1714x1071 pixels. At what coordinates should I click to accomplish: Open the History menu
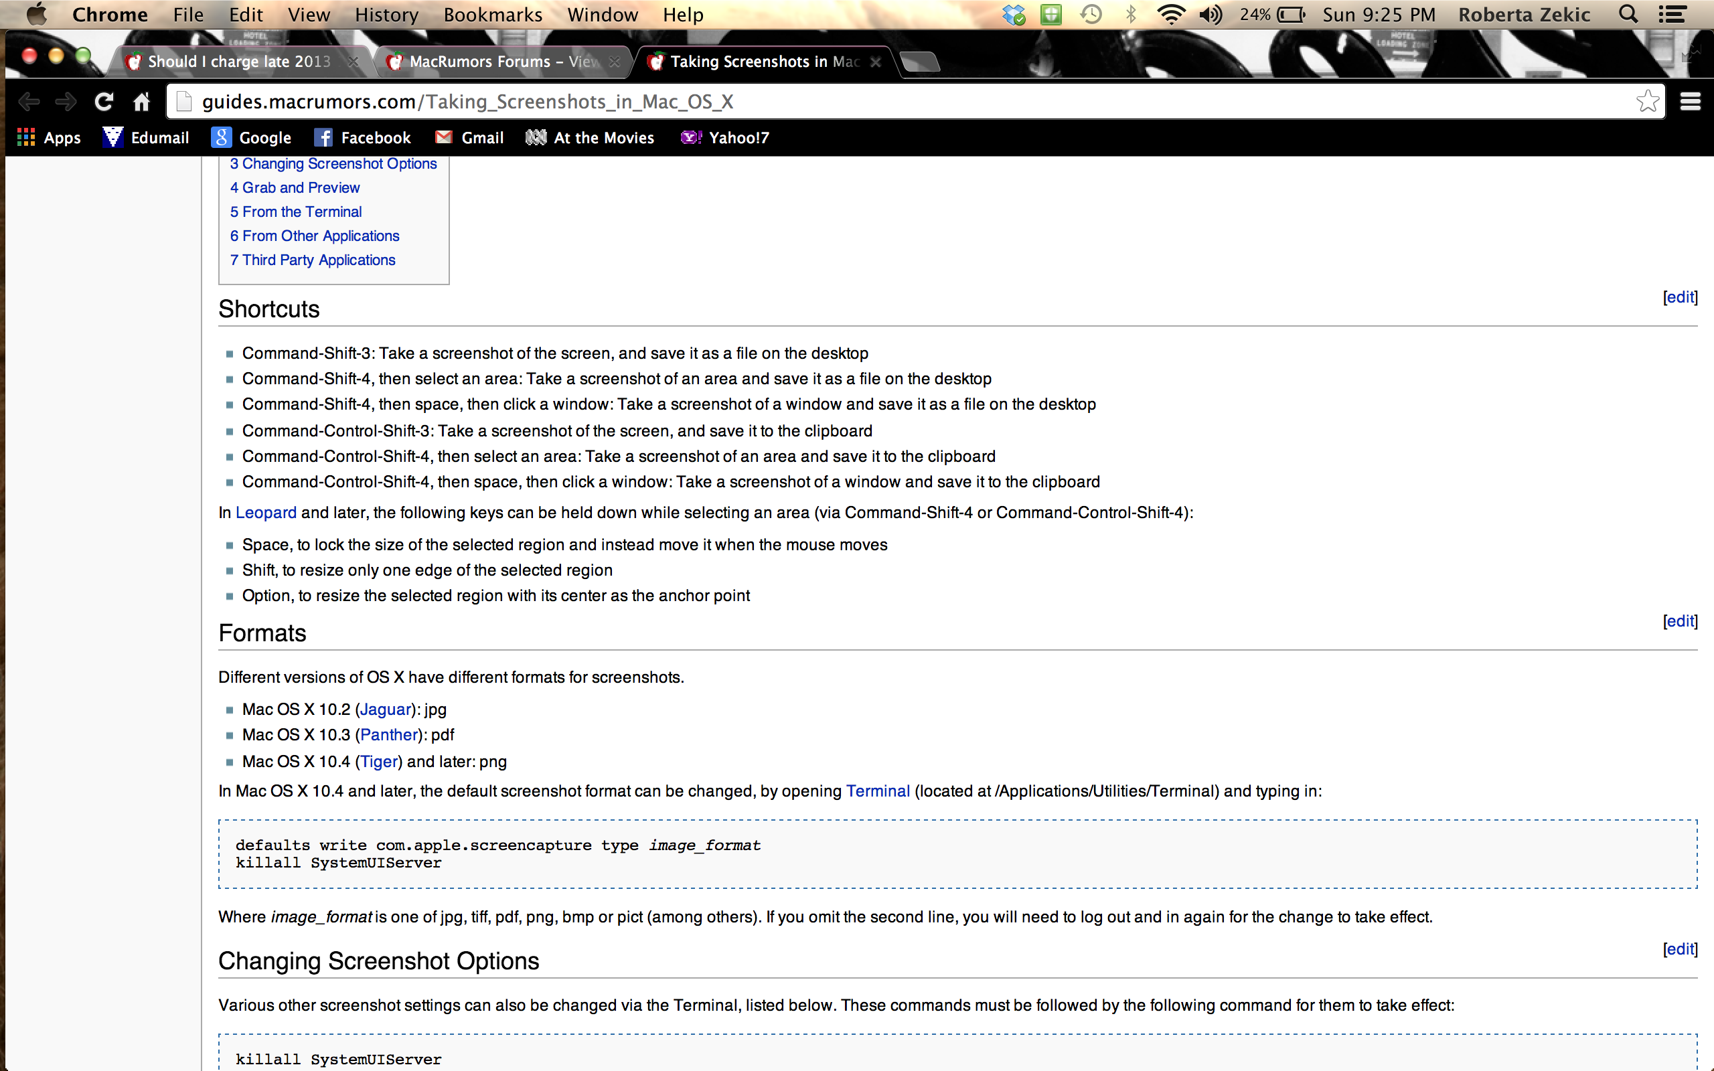[387, 14]
